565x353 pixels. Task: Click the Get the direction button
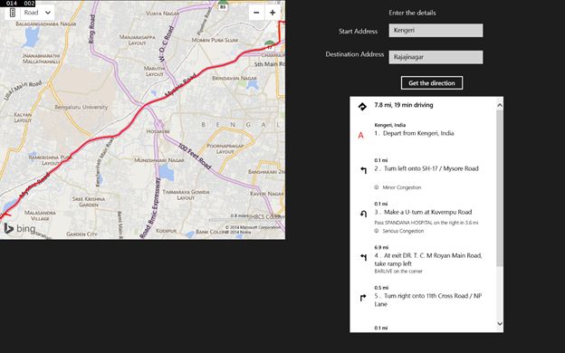click(x=432, y=83)
